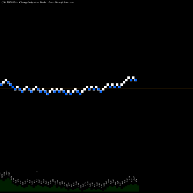Click the 'Renko' chart type label
This screenshot has height=193, width=193.
tap(43, 2)
